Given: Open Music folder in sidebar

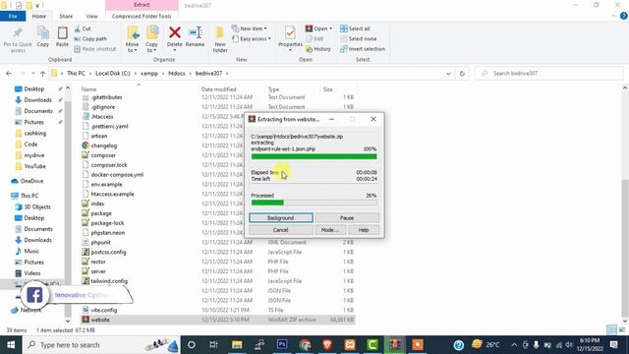Looking at the screenshot, I should (x=31, y=251).
